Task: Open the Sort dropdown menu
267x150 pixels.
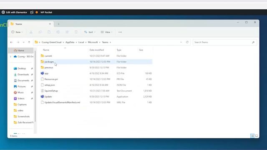Action: tap(90, 32)
